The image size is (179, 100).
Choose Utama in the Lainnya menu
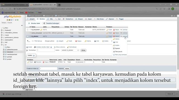coord(116,39)
